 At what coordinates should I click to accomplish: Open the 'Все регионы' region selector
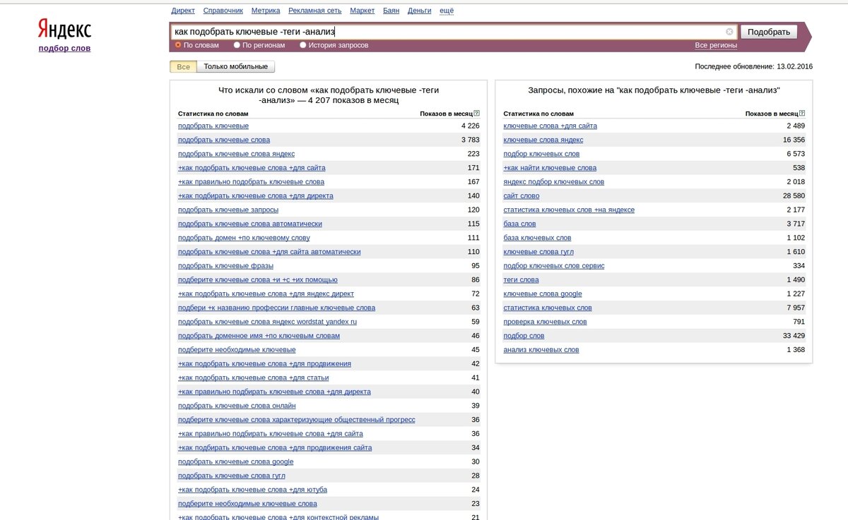coord(716,45)
